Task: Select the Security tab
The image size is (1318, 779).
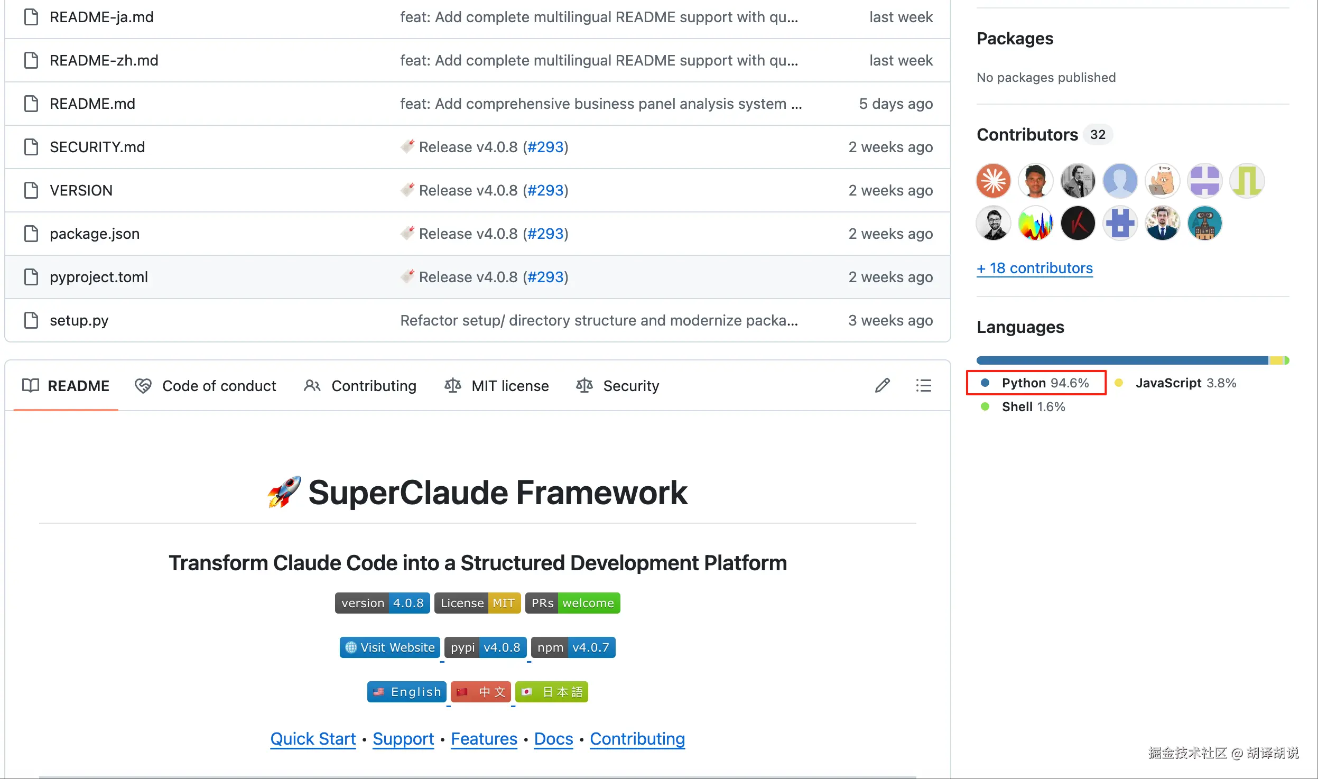Action: pyautogui.click(x=618, y=386)
